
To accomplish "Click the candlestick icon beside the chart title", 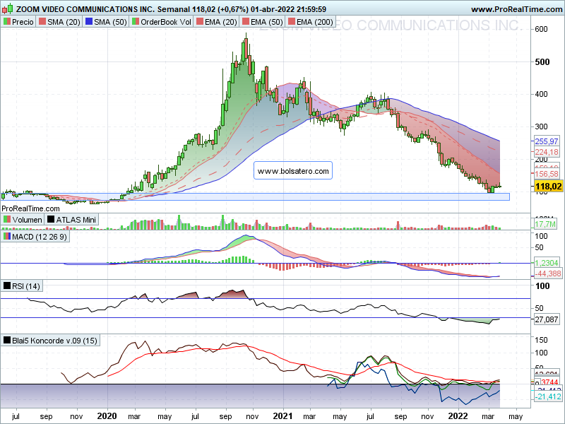I will (7, 8).
